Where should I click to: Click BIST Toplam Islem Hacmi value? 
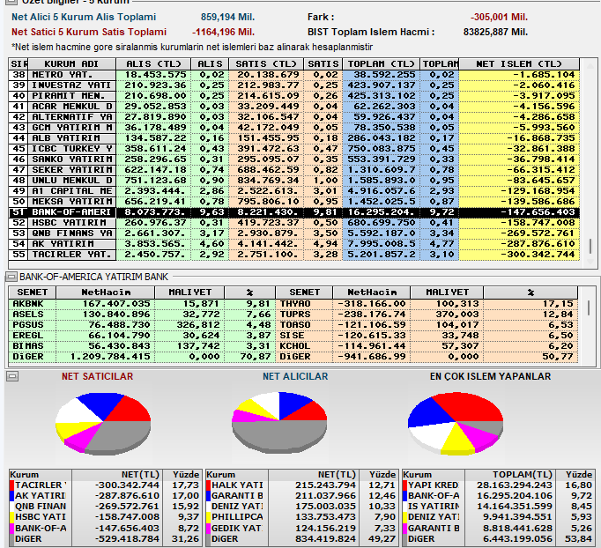point(495,33)
